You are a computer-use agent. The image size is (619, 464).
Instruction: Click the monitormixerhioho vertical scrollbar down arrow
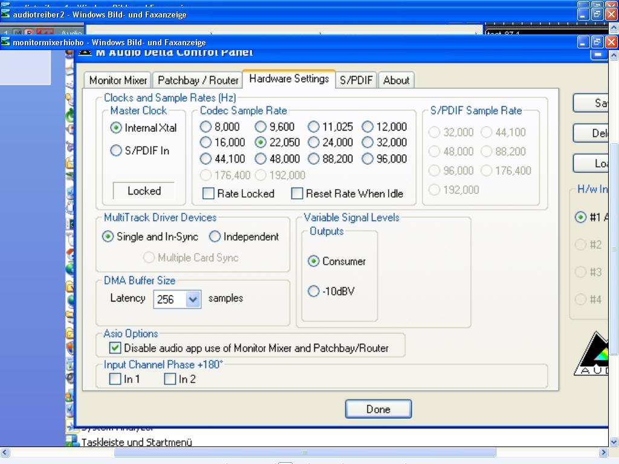[x=614, y=442]
